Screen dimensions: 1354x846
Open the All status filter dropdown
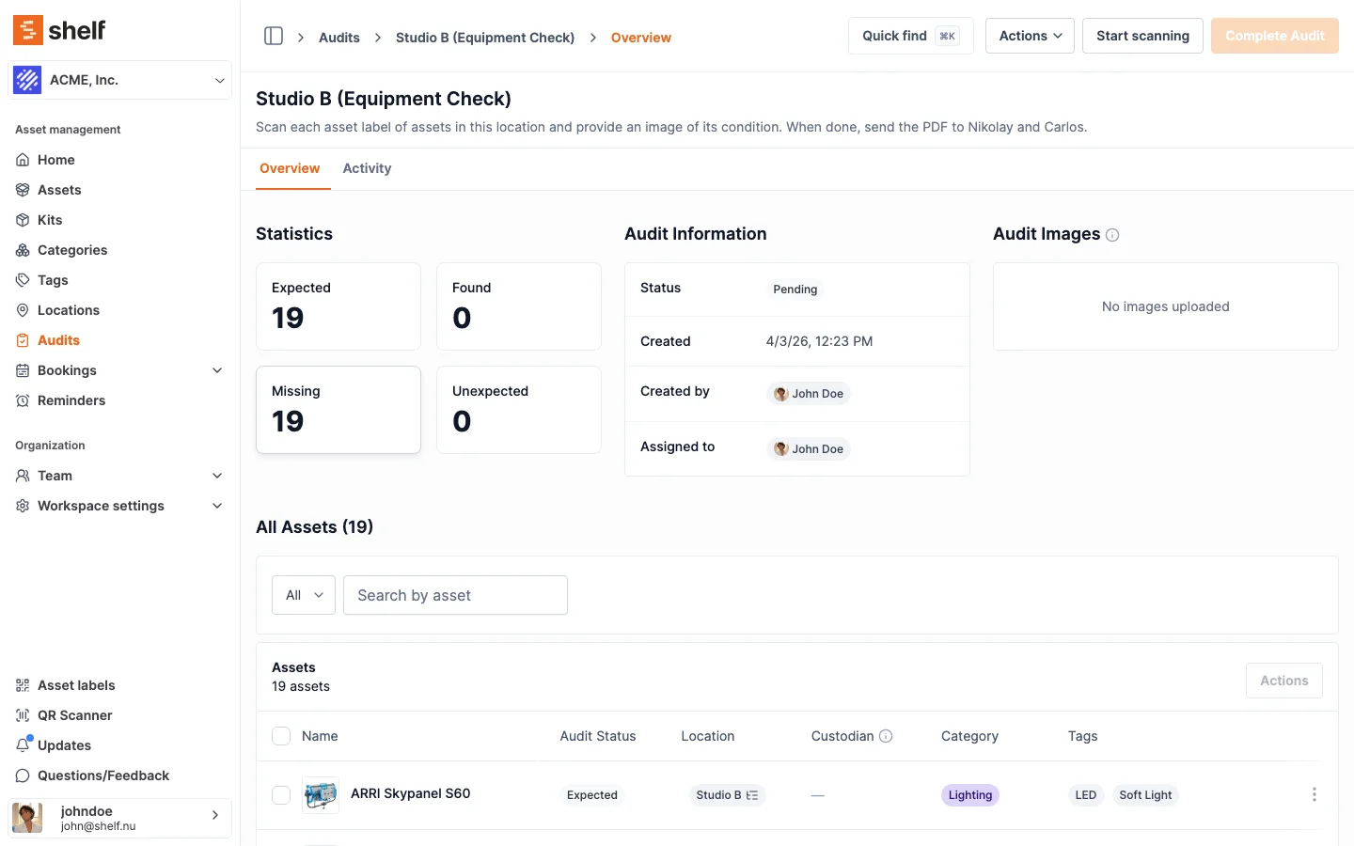click(x=304, y=595)
